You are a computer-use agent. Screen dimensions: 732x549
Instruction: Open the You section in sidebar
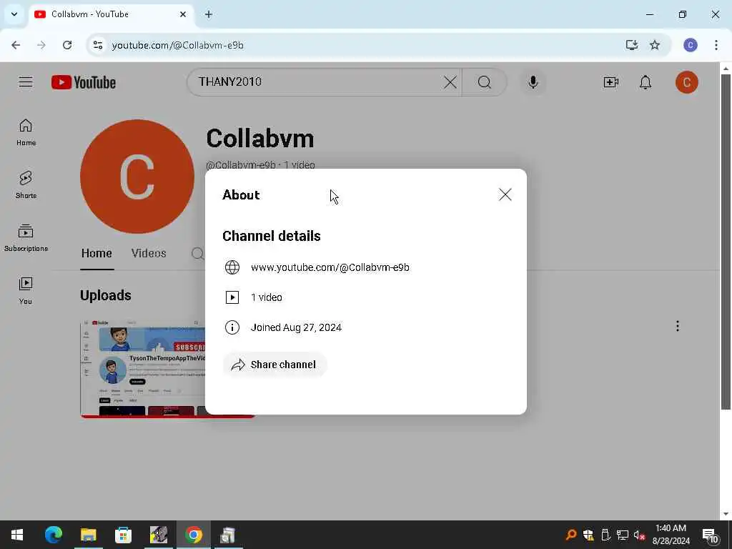[26, 291]
